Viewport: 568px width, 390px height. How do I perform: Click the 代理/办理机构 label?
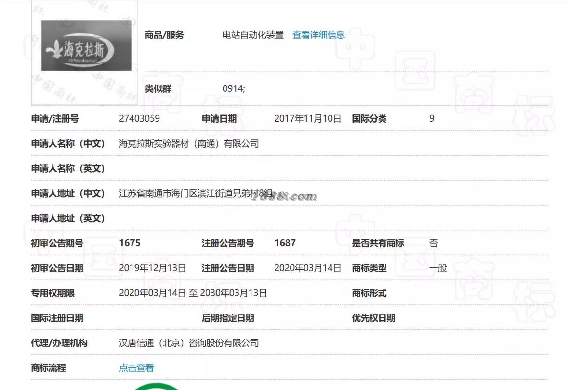[59, 343]
